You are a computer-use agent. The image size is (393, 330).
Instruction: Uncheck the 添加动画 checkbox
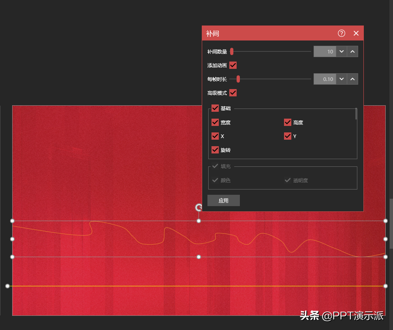coord(233,65)
